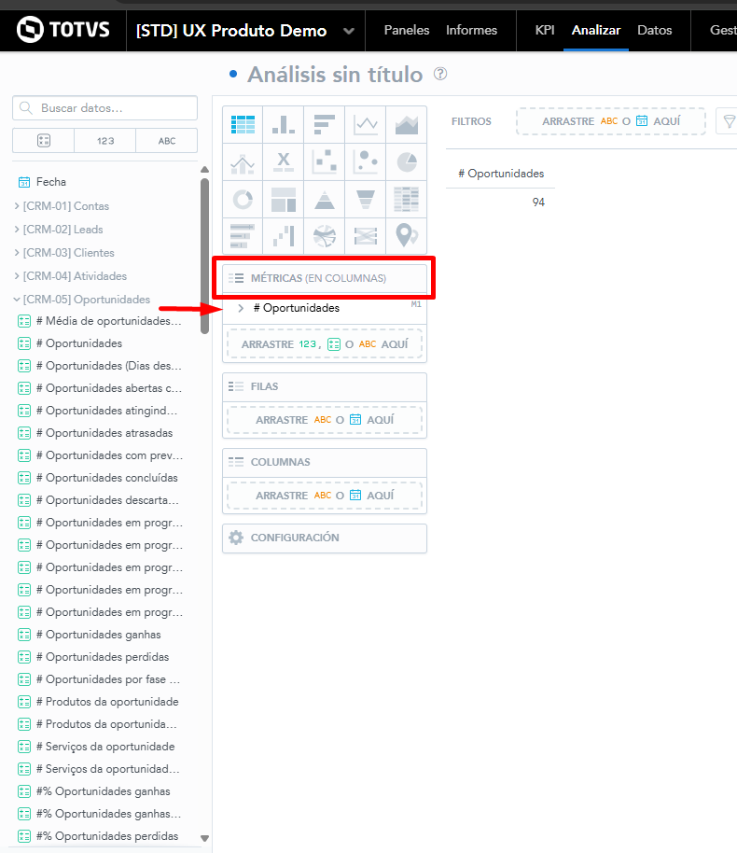Filter catalog by ABC attributes

[166, 141]
